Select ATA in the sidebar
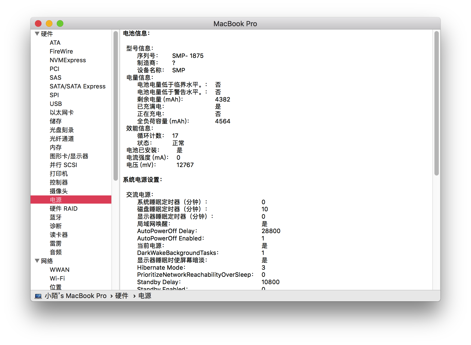 pos(55,43)
